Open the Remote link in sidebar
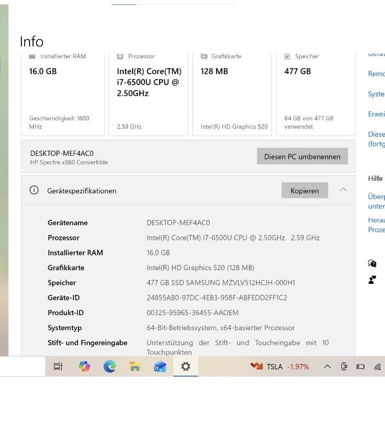385x431 pixels. tap(376, 74)
